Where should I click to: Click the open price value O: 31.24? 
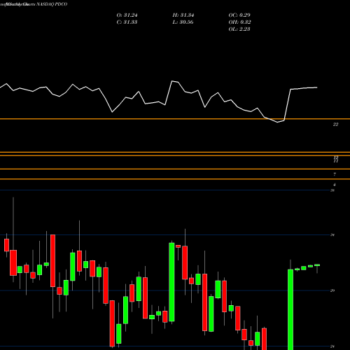127,15
